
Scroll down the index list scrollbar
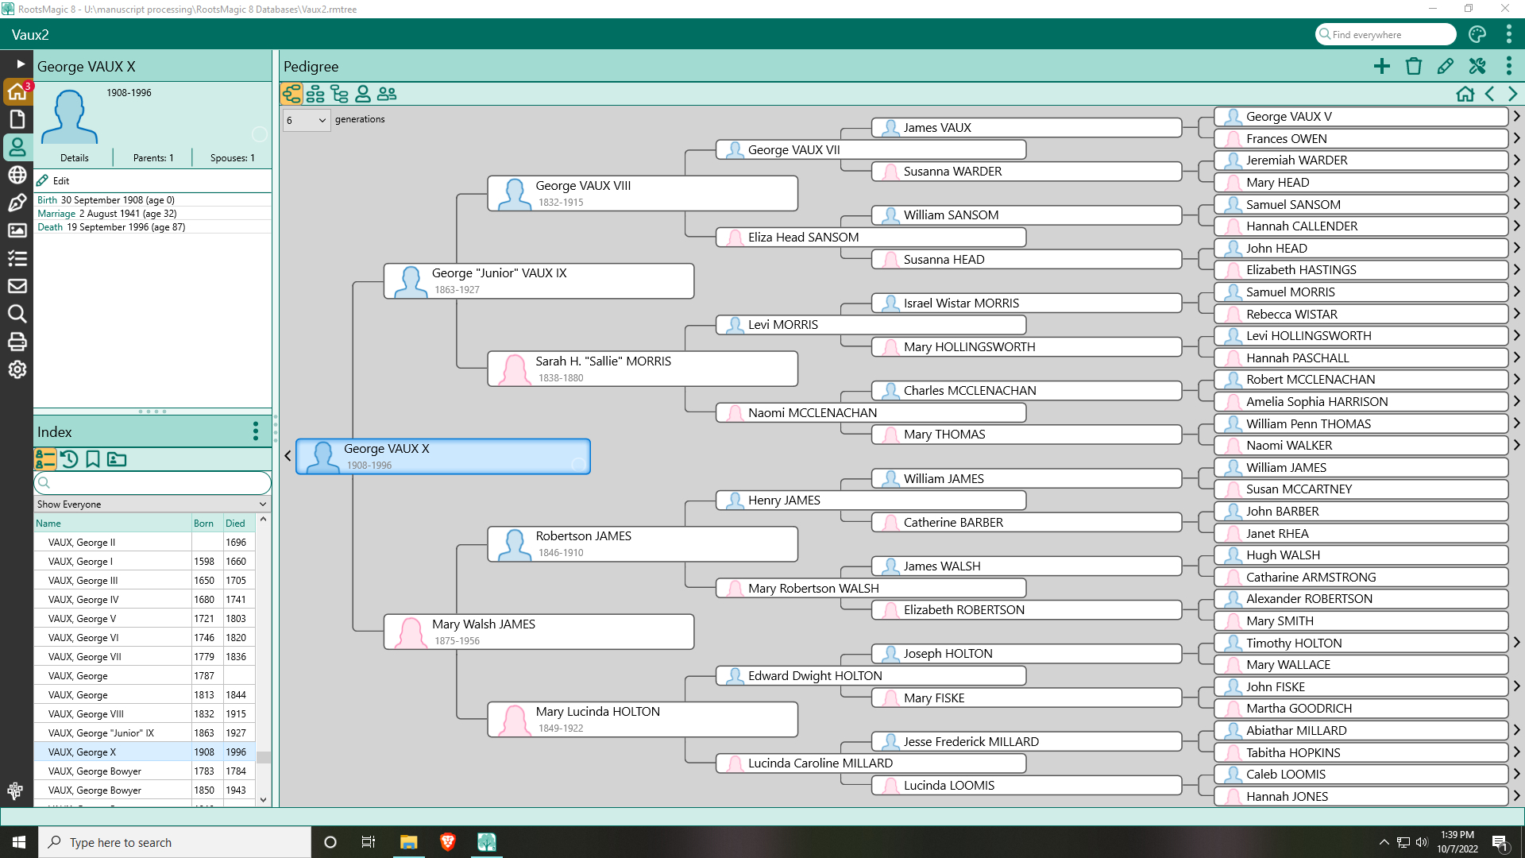pos(264,798)
